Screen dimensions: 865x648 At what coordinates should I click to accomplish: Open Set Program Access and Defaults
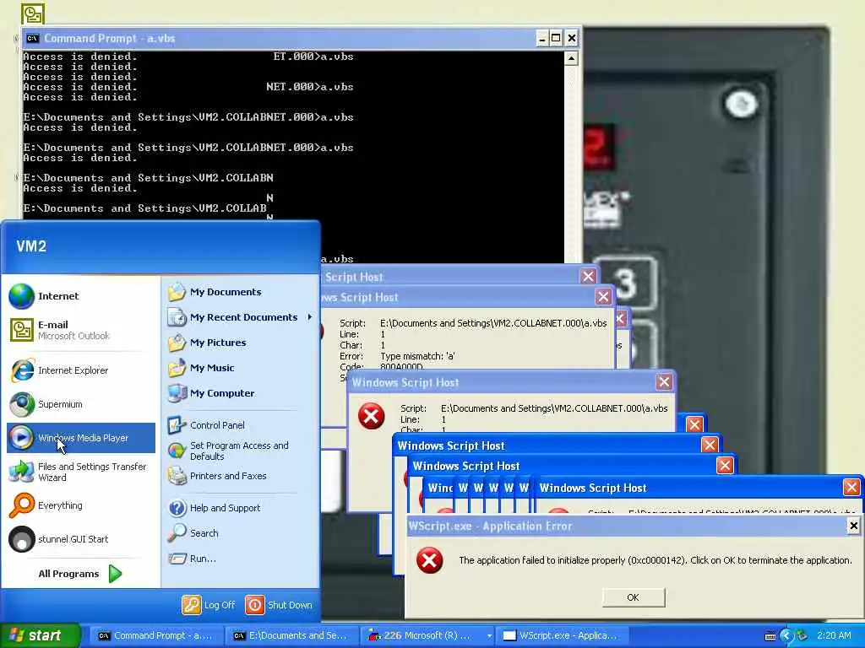click(239, 451)
